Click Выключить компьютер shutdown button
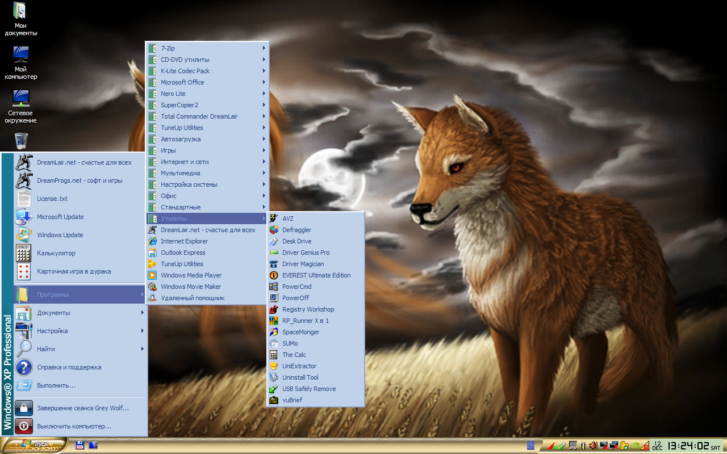 pyautogui.click(x=74, y=426)
